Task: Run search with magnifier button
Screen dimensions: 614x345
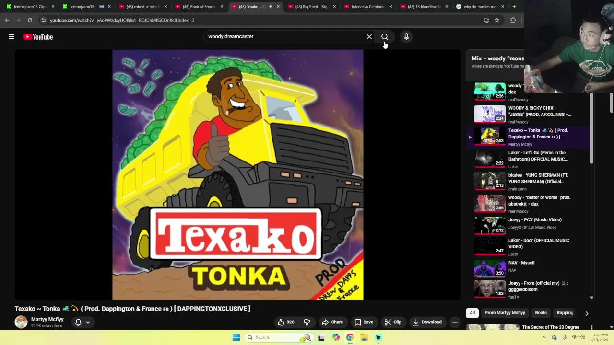Action: [x=385, y=37]
